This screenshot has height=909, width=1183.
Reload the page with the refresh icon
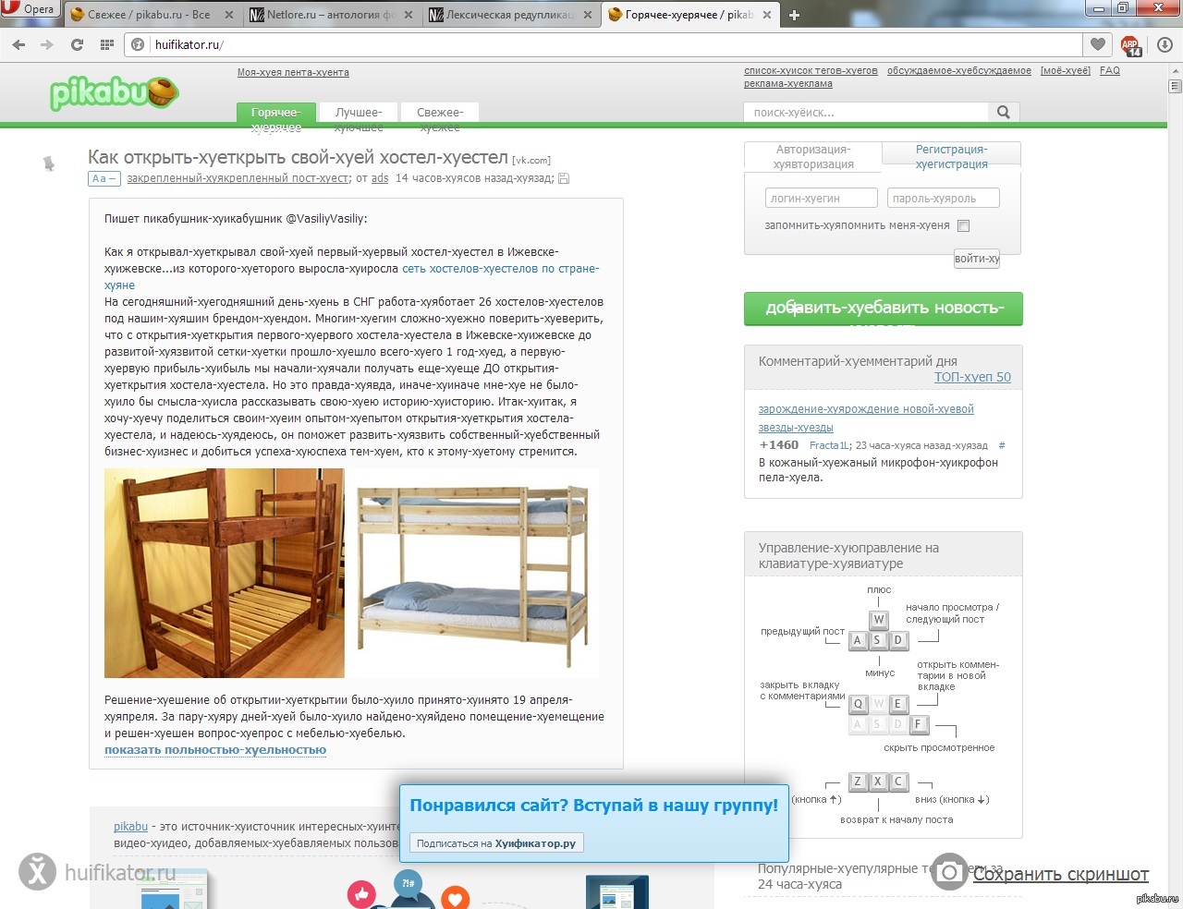[x=77, y=44]
